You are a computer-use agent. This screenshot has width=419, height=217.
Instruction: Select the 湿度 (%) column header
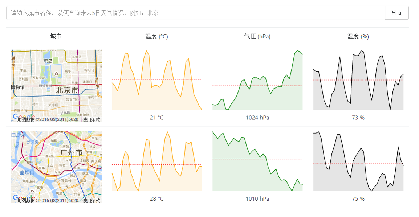(x=358, y=37)
